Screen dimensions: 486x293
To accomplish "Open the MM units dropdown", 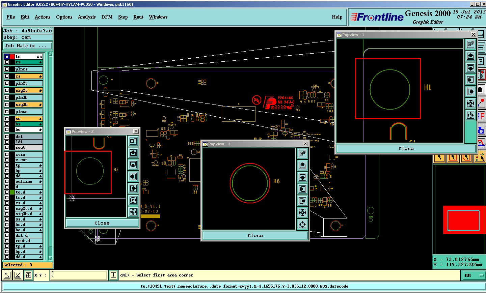I will (473, 275).
